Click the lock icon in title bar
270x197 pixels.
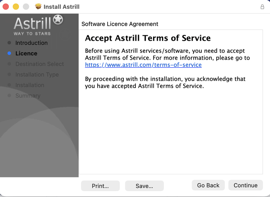click(x=262, y=7)
